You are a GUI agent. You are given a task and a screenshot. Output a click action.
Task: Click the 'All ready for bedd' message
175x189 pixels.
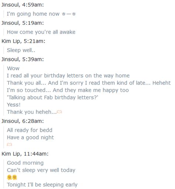click(x=30, y=130)
